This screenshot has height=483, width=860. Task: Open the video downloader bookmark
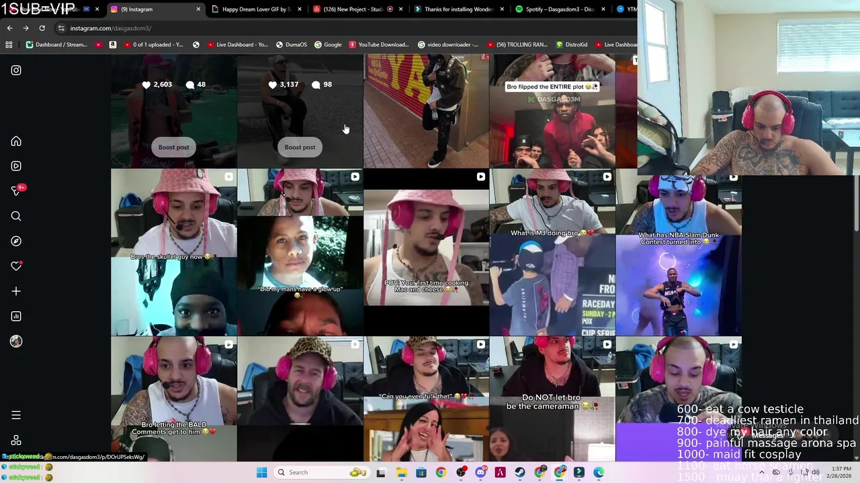point(447,45)
